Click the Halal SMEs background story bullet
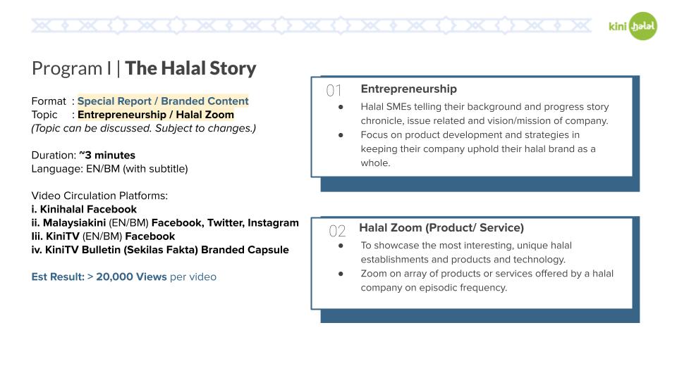Viewport: 677px width, 380px height. pos(485,114)
